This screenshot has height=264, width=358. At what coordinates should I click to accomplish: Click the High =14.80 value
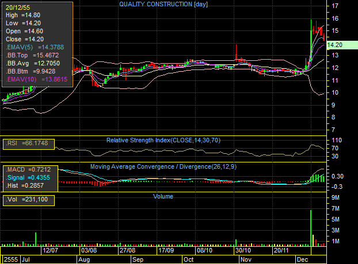(23, 15)
